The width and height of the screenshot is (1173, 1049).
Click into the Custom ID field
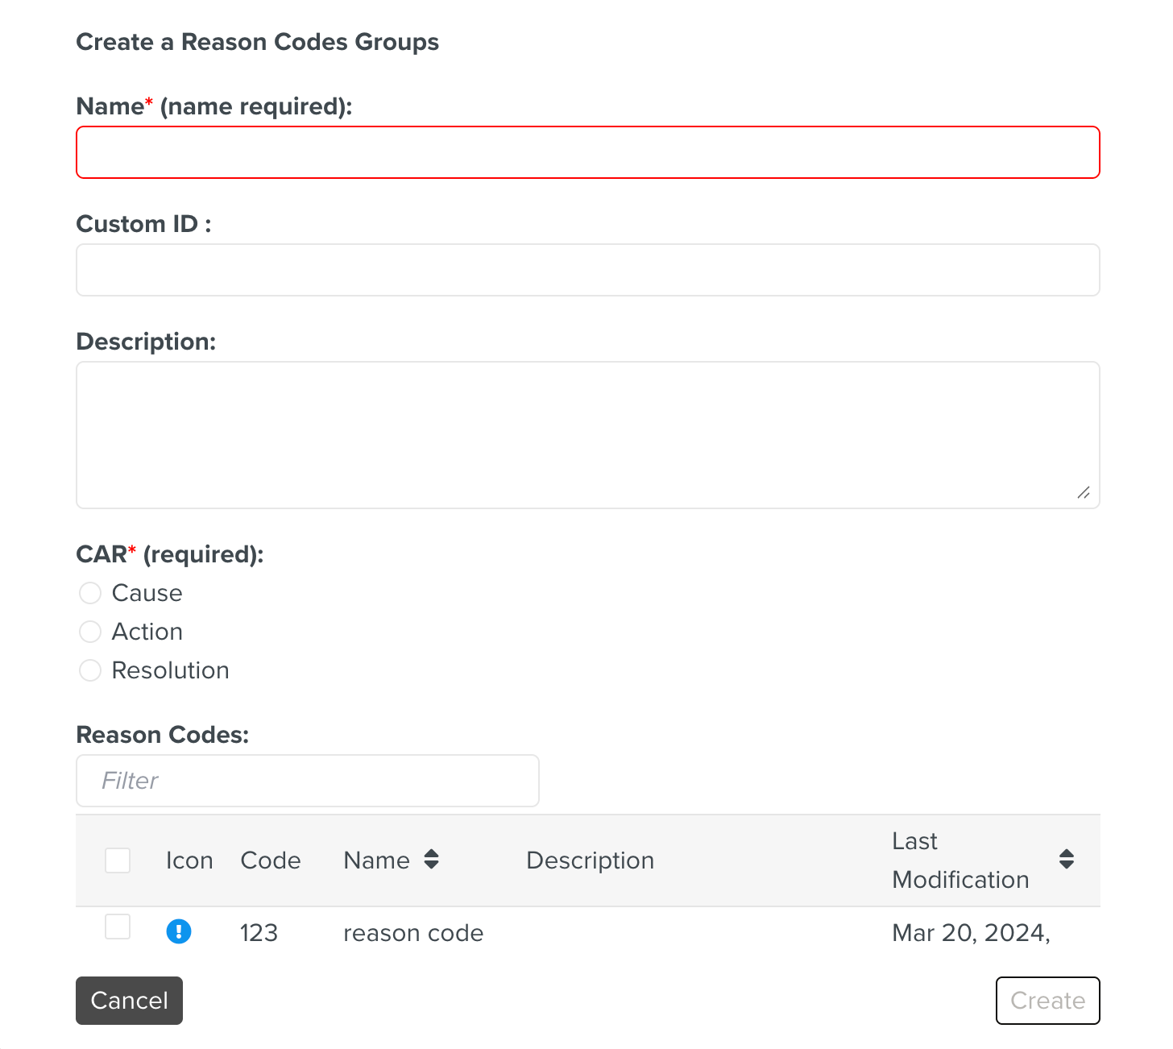click(587, 270)
